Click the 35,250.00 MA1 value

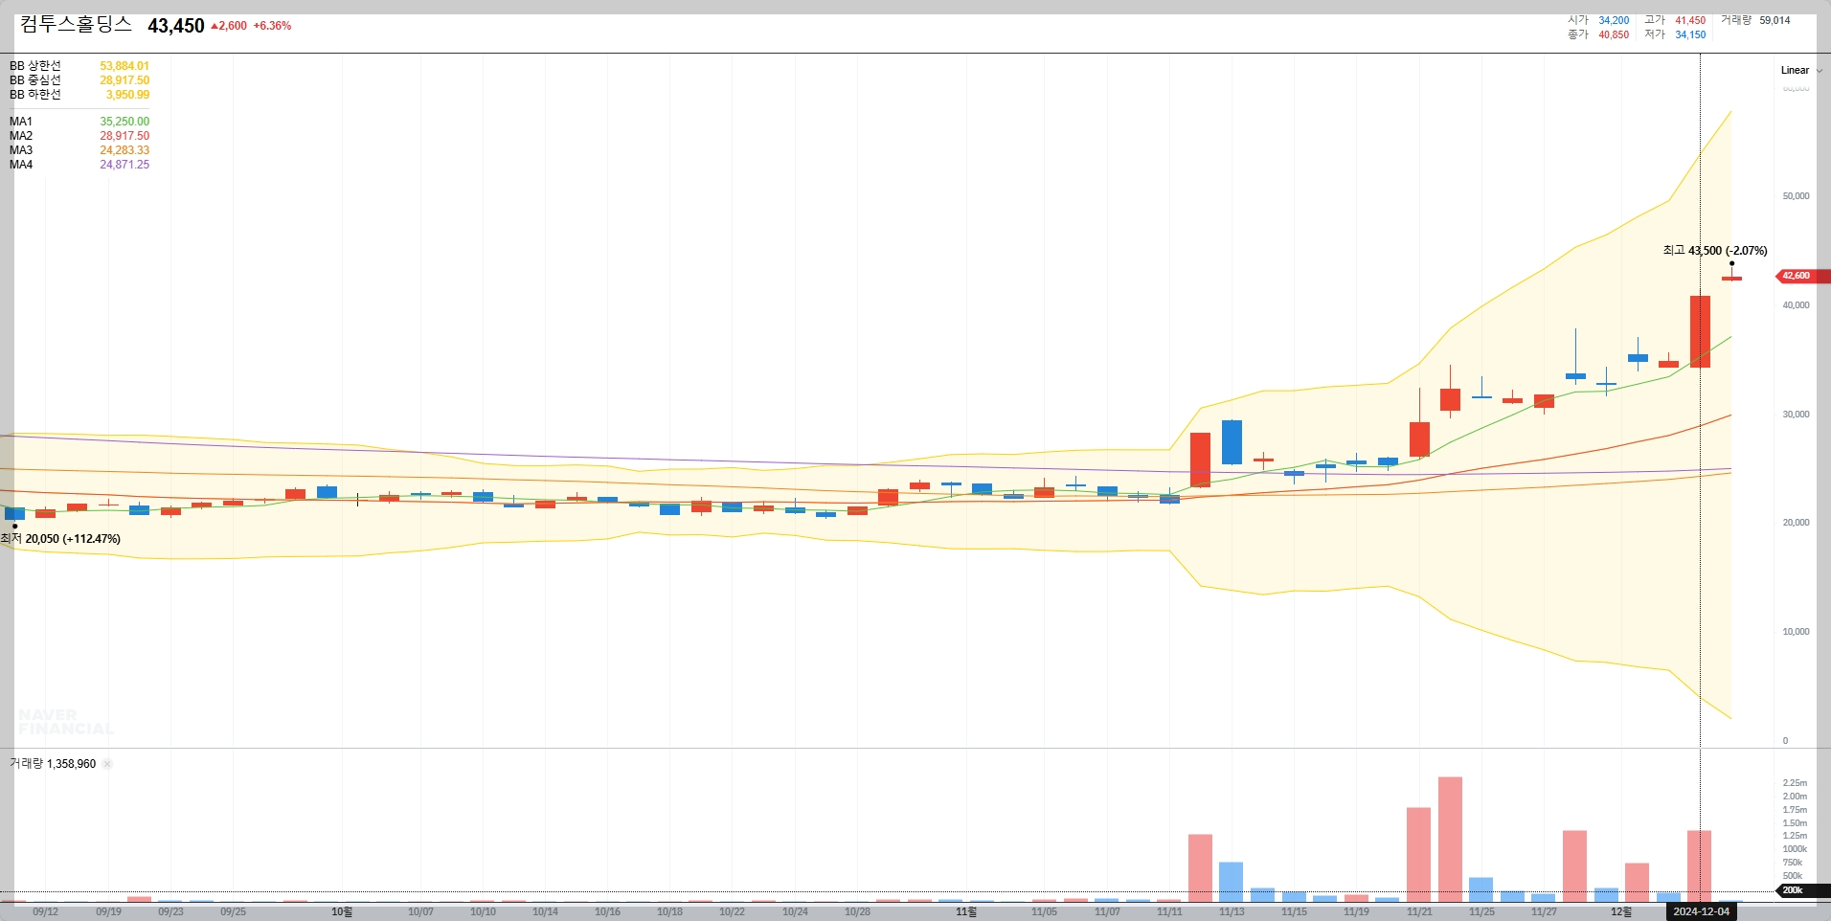pos(124,122)
